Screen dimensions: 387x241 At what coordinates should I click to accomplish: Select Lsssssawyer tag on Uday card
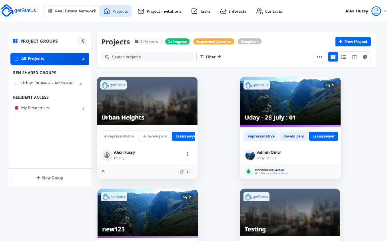point(323,136)
